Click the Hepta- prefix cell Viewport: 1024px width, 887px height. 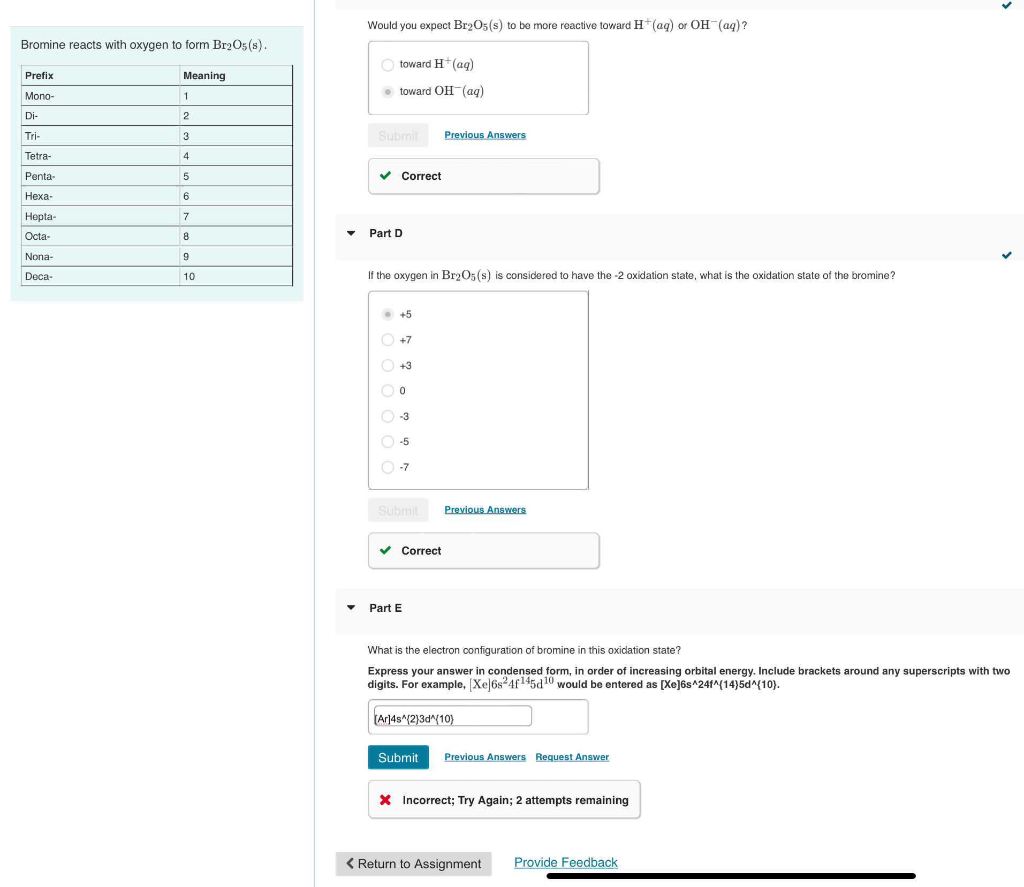[x=100, y=216]
